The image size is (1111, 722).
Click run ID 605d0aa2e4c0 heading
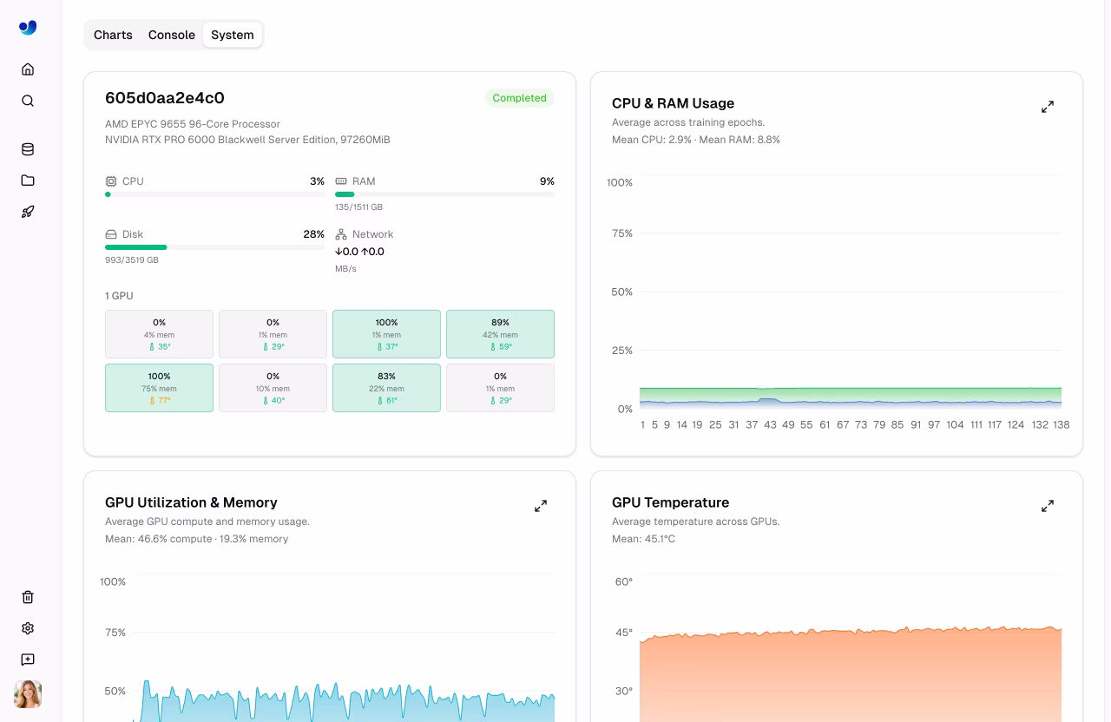click(165, 98)
